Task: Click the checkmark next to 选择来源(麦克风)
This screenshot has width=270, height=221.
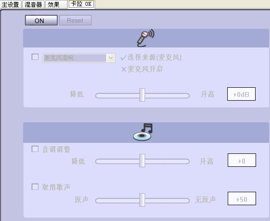Action: (123, 58)
